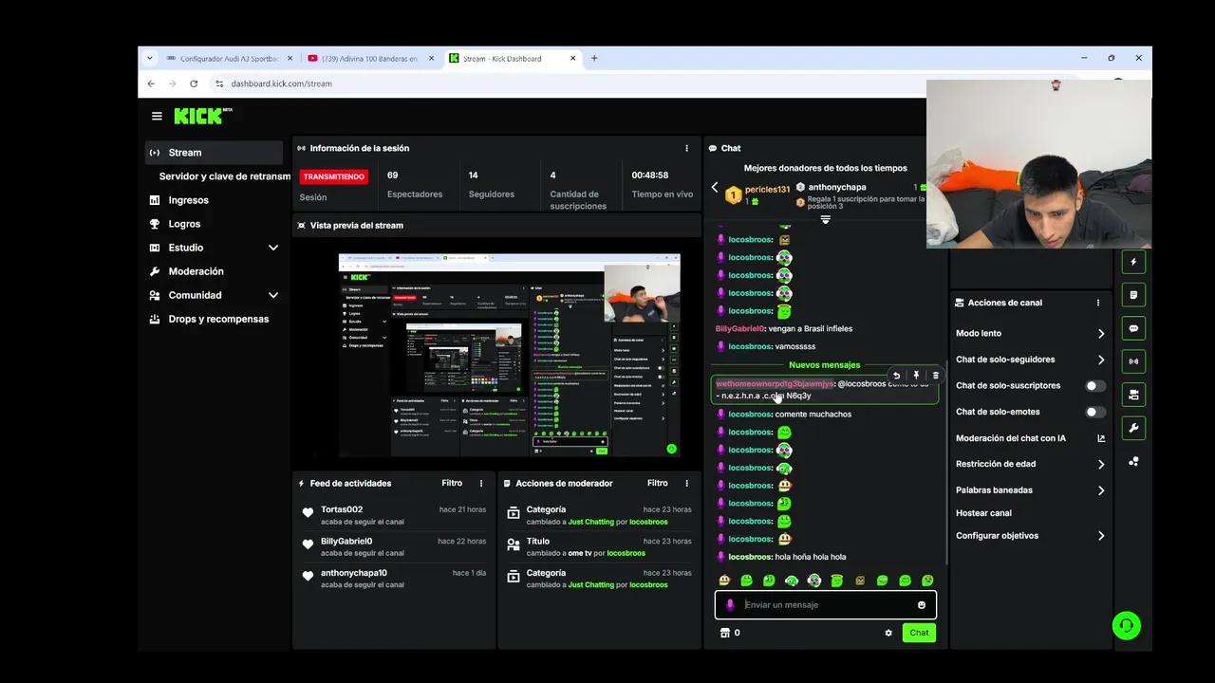Open the hamburger menu beside the Kick logo
The image size is (1215, 683).
pyautogui.click(x=157, y=116)
